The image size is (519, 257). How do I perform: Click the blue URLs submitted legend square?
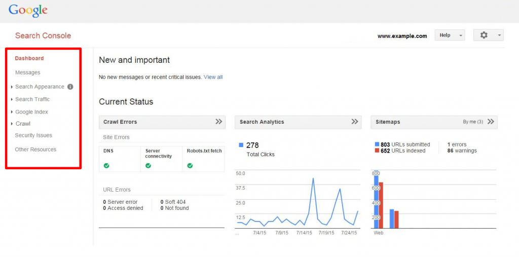(377, 144)
